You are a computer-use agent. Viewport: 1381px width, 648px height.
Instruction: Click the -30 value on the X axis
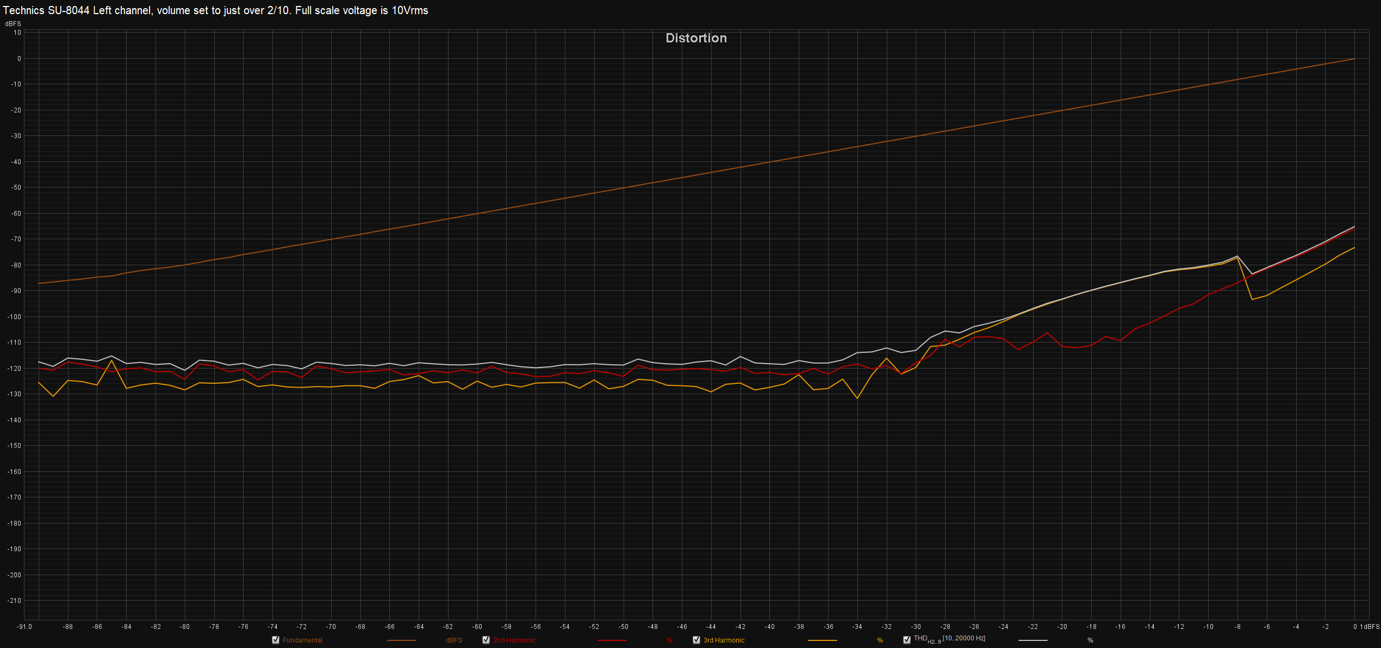916,627
